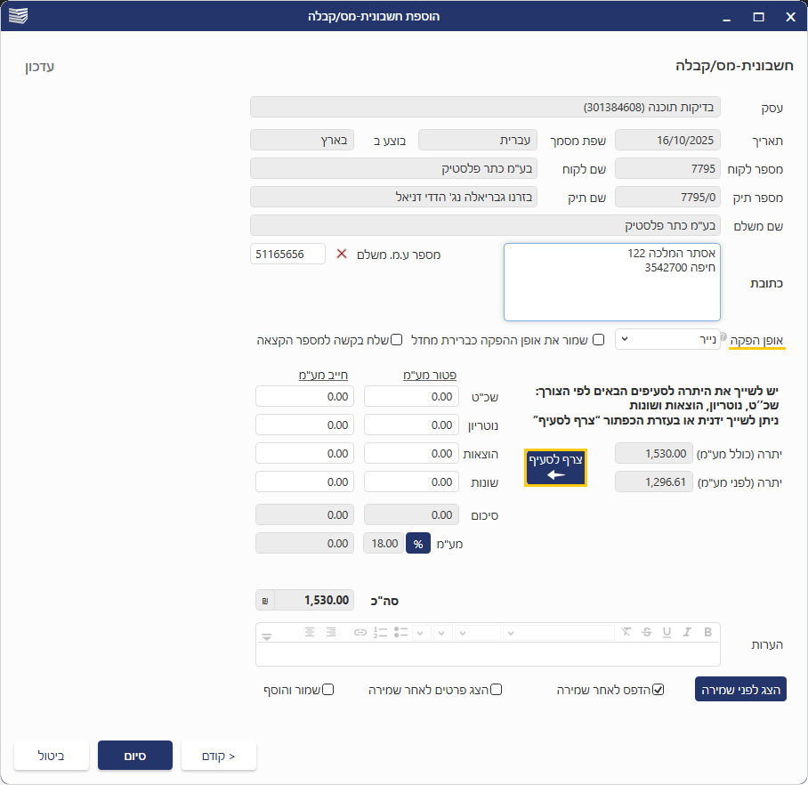808x785 pixels.
Task: Go back with the קודם button
Action: click(x=219, y=756)
